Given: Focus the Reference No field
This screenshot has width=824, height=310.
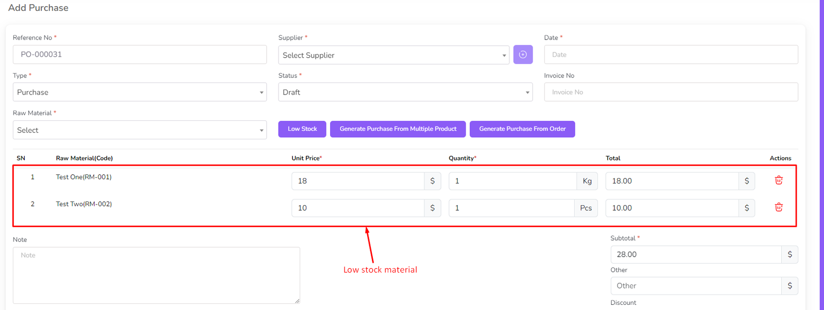Looking at the screenshot, I should 140,54.
